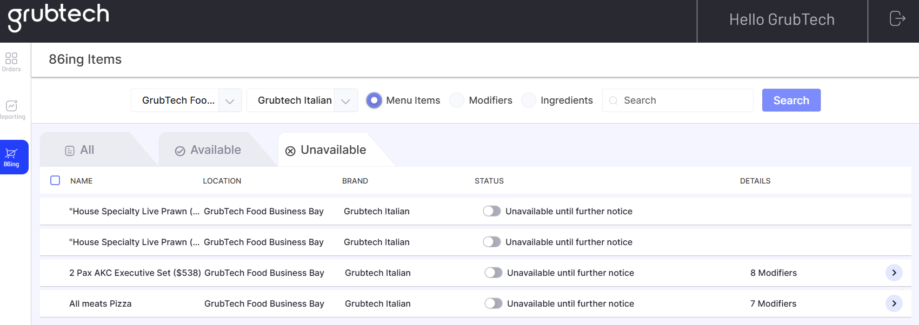Open Orders from the sidebar
Screen dimensions: 919x325
[11, 62]
